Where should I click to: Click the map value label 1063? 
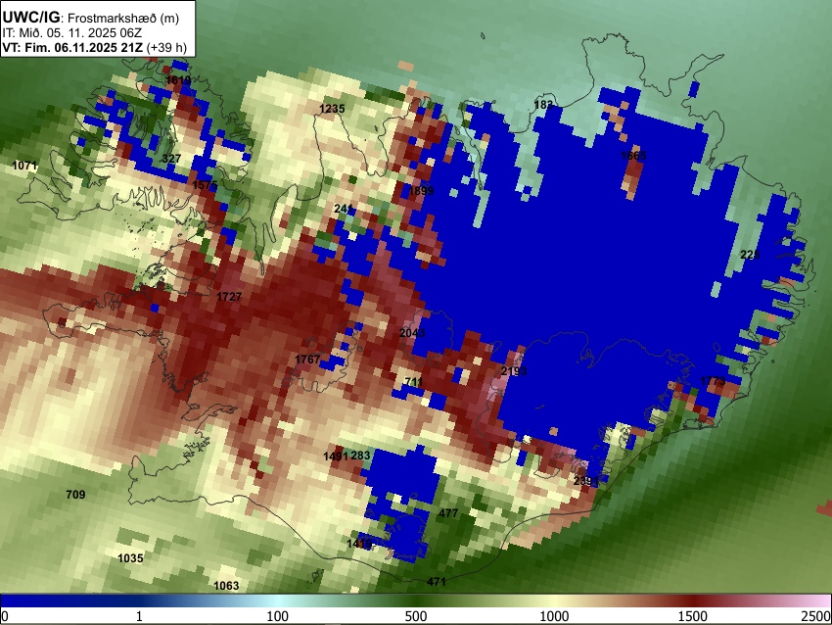(x=226, y=586)
